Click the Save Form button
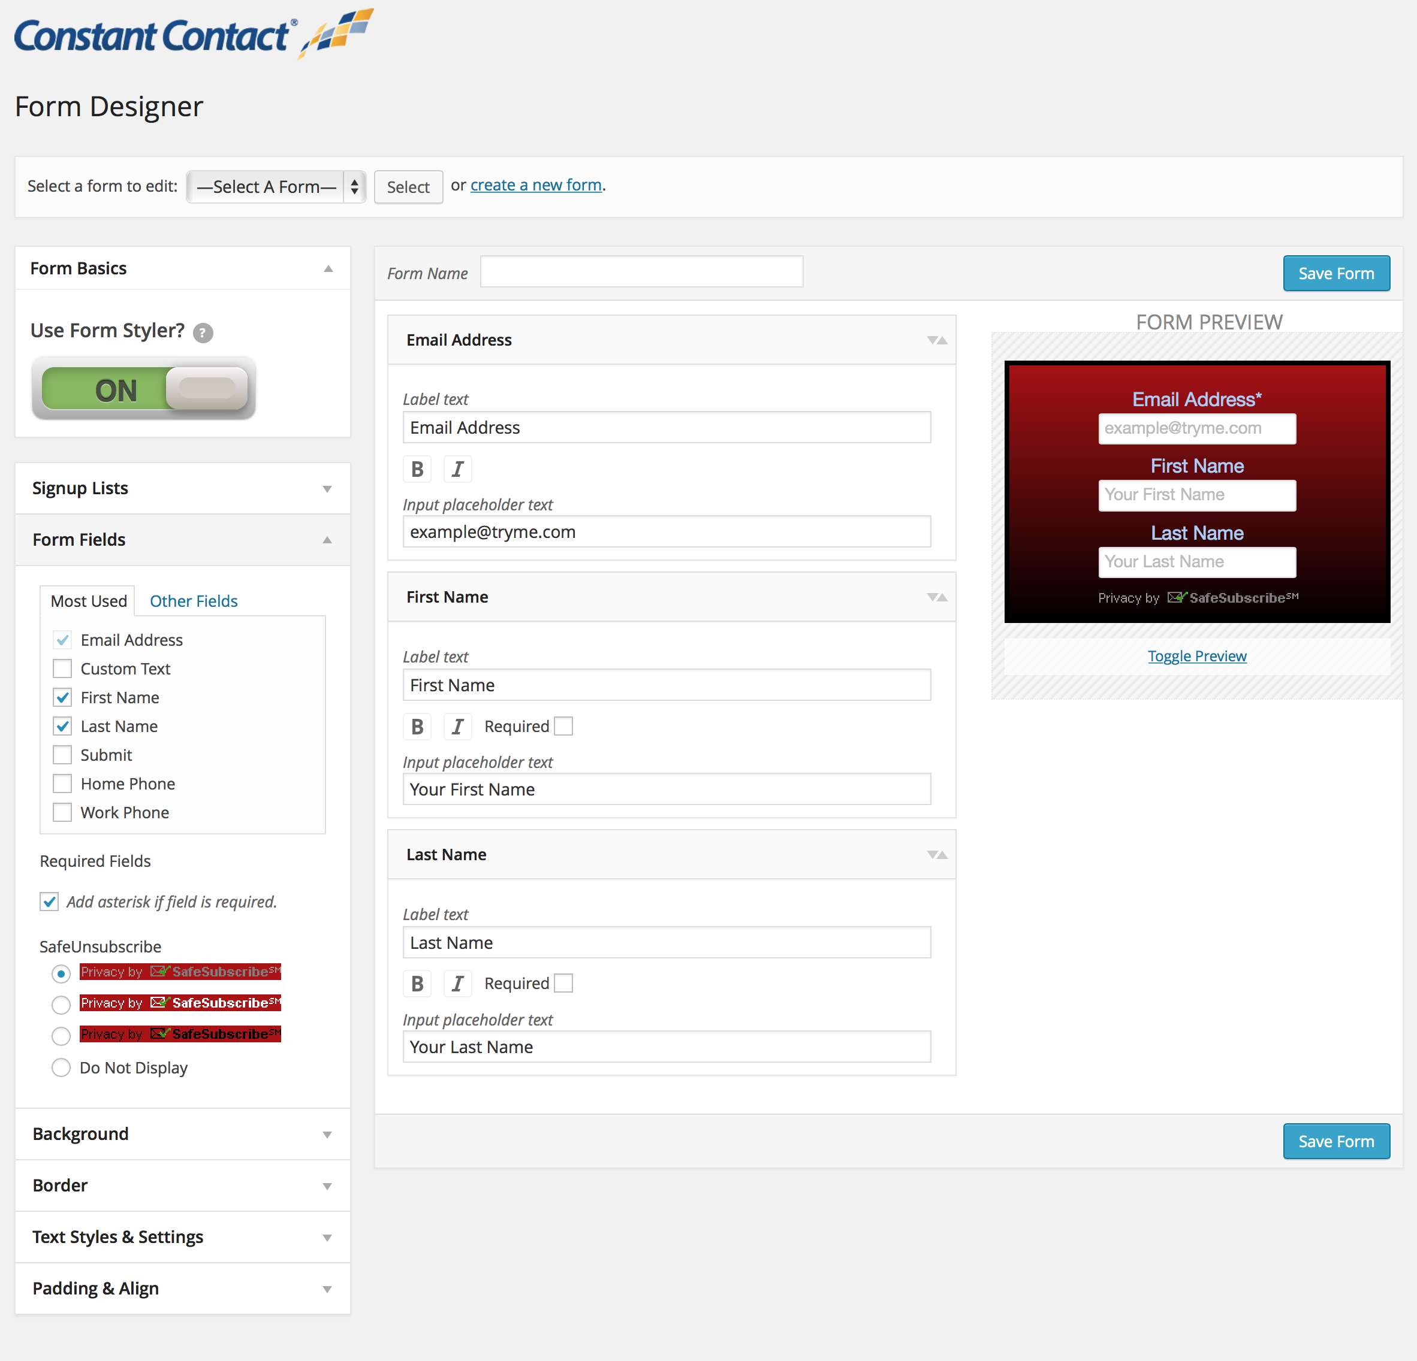The height and width of the screenshot is (1361, 1417). 1336,271
